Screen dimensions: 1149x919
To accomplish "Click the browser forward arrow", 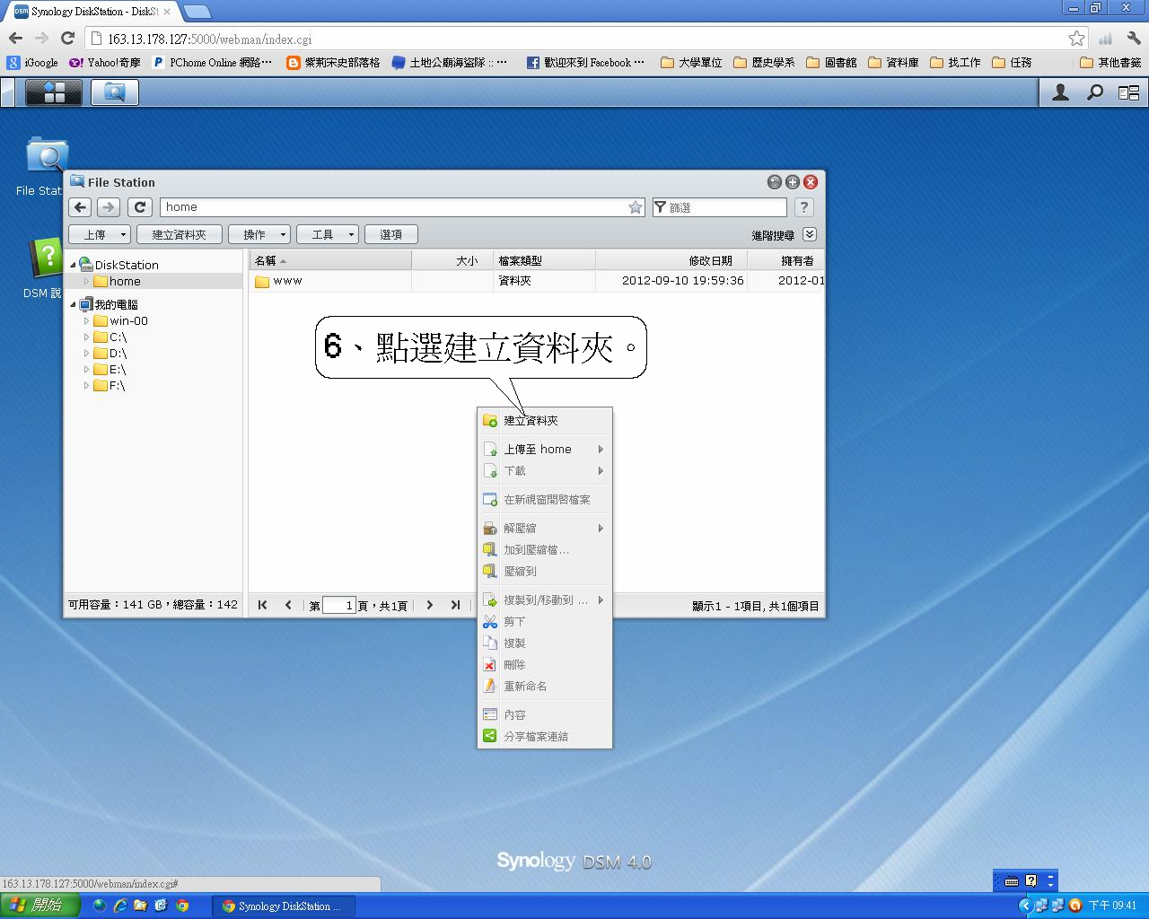I will (41, 39).
